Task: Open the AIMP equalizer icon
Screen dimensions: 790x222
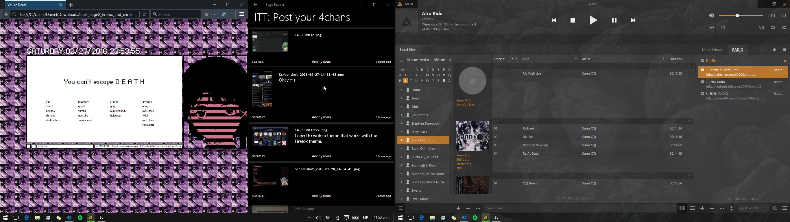Action: (x=773, y=16)
